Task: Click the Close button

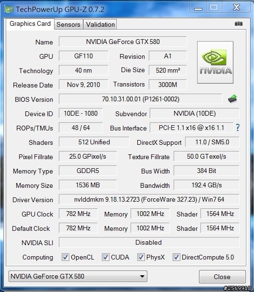Action: point(222,277)
